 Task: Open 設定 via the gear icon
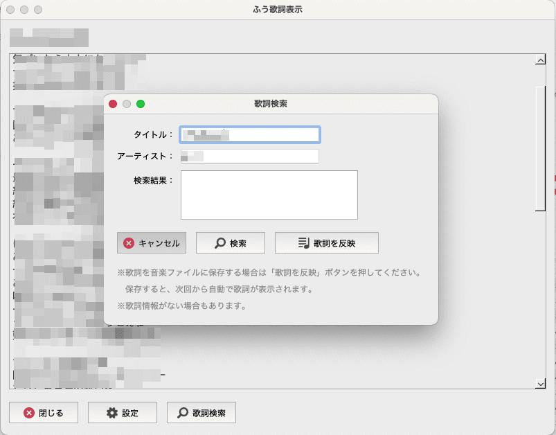click(x=111, y=413)
